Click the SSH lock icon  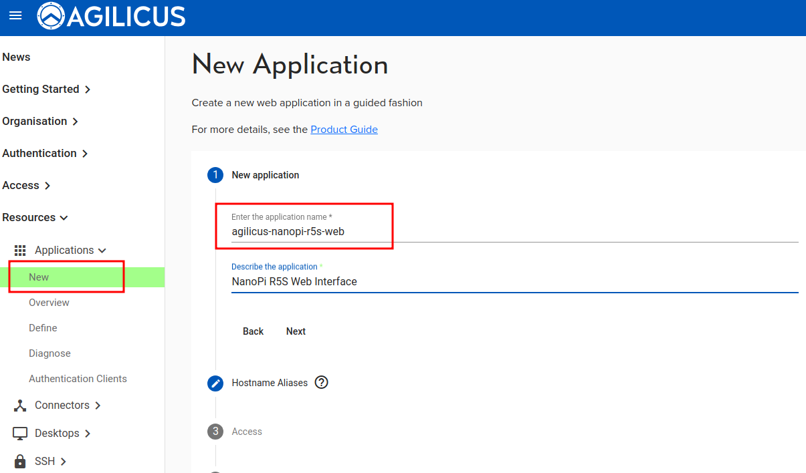point(20,462)
